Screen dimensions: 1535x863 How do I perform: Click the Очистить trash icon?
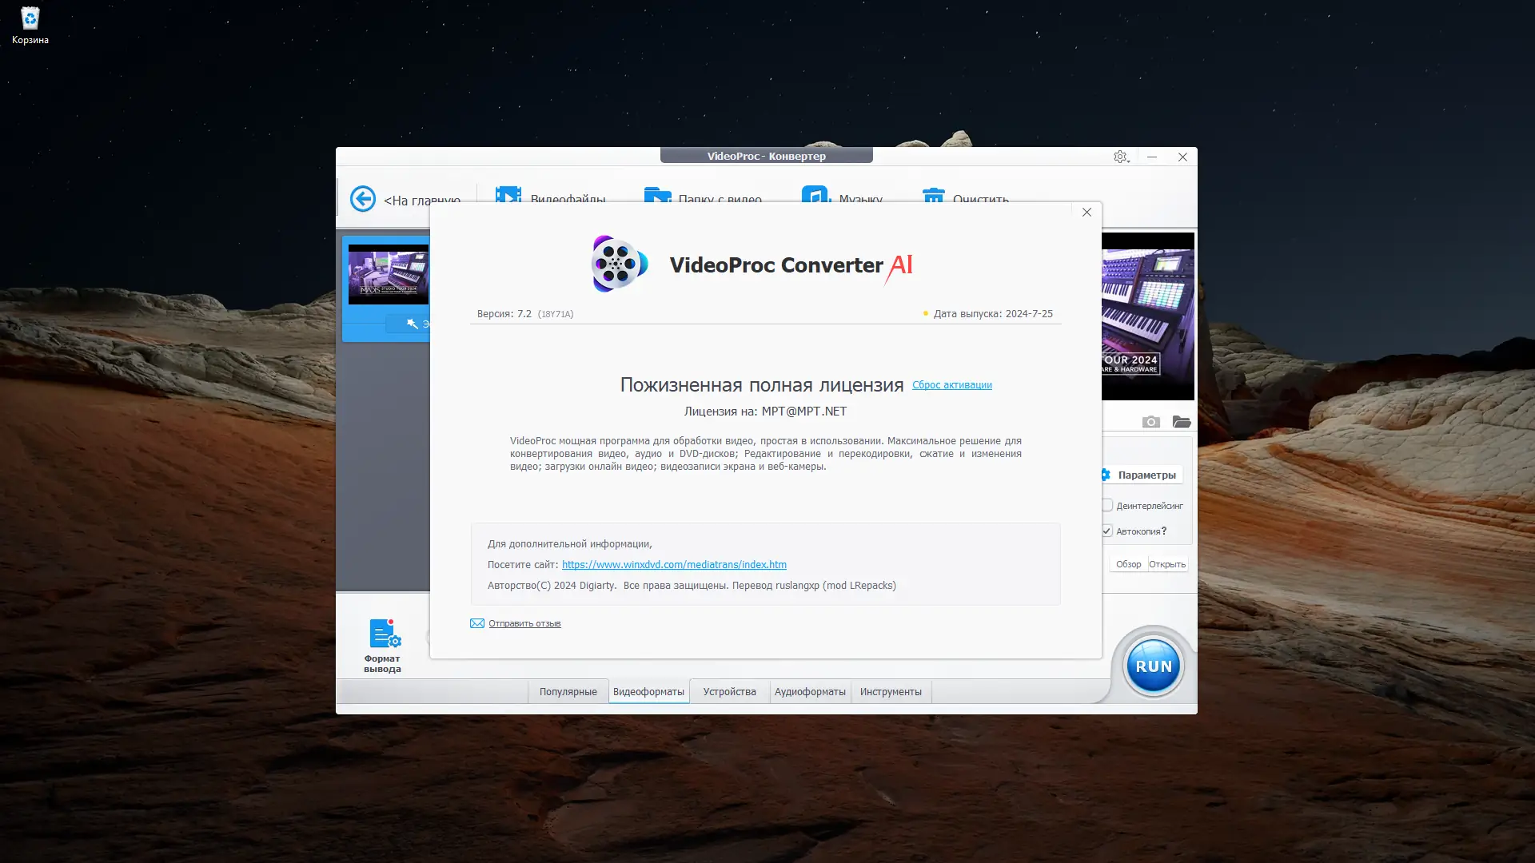click(x=933, y=194)
